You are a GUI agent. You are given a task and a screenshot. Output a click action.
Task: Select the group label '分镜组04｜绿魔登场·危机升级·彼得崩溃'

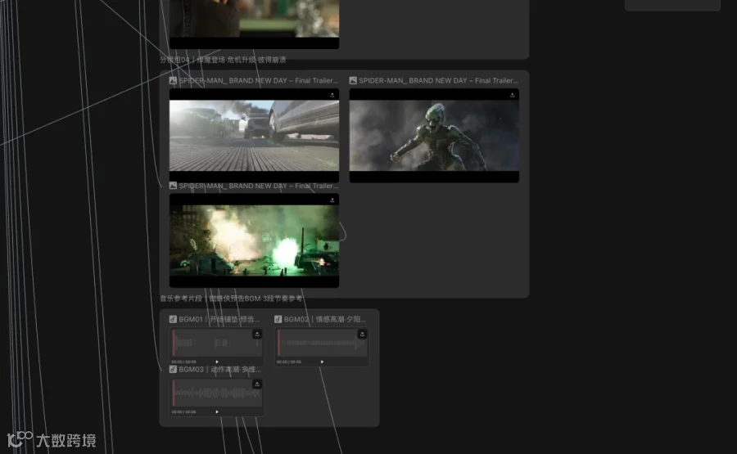[223, 60]
